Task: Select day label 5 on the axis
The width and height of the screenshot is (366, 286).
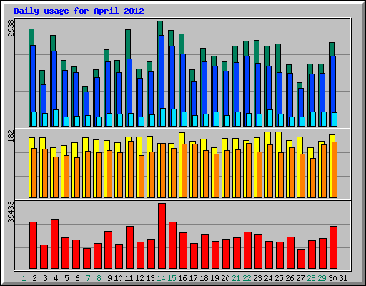Action: pos(66,278)
